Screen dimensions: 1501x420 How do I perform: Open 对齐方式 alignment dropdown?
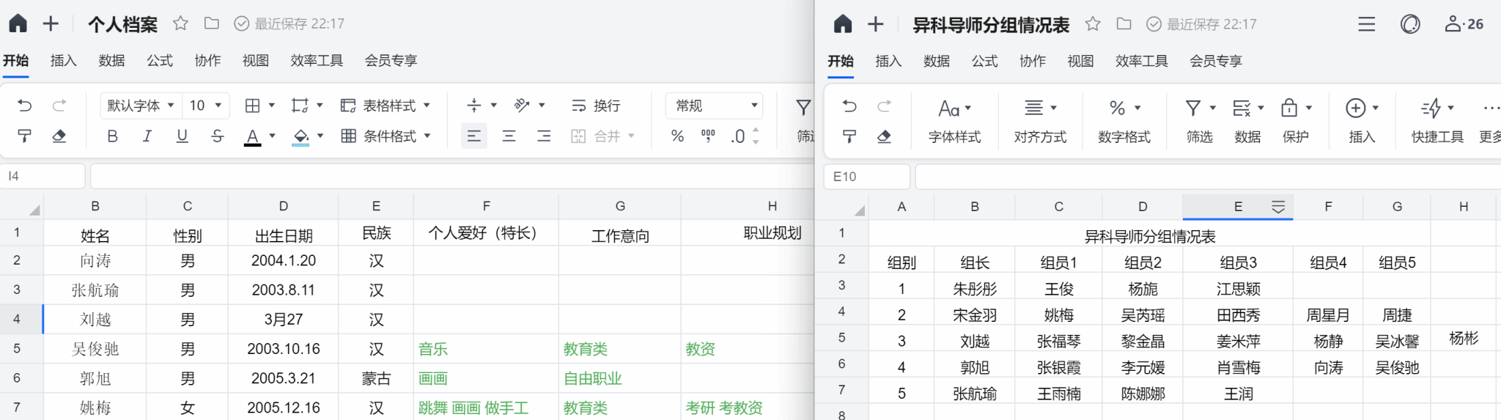pos(1040,121)
